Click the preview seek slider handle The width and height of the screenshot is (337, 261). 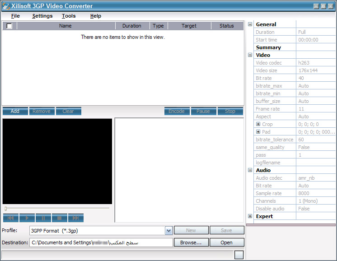pyautogui.click(x=5, y=208)
